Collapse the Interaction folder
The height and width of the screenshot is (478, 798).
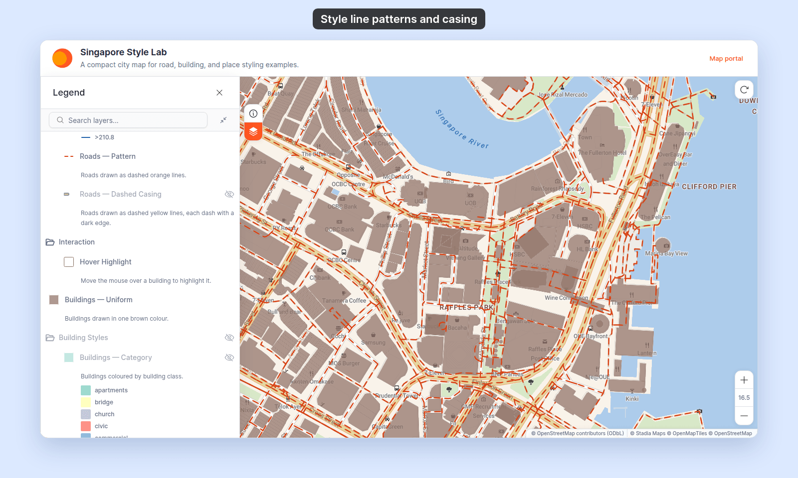pos(50,242)
